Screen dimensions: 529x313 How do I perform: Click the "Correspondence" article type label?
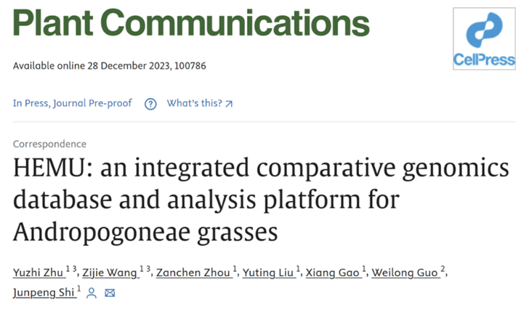point(49,145)
